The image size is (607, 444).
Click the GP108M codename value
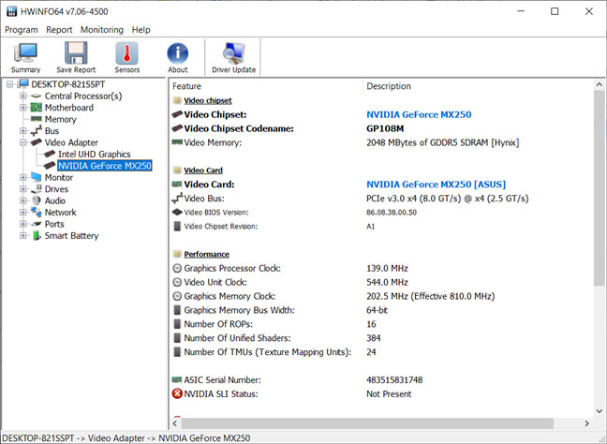point(385,128)
